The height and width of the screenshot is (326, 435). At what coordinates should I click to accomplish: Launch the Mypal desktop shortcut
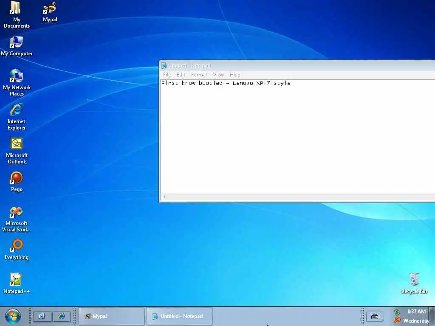pyautogui.click(x=50, y=11)
